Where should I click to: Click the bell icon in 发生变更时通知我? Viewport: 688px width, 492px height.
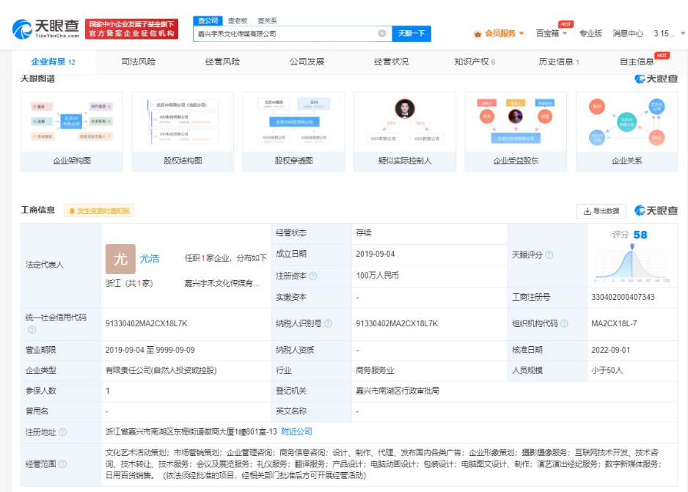tap(72, 211)
